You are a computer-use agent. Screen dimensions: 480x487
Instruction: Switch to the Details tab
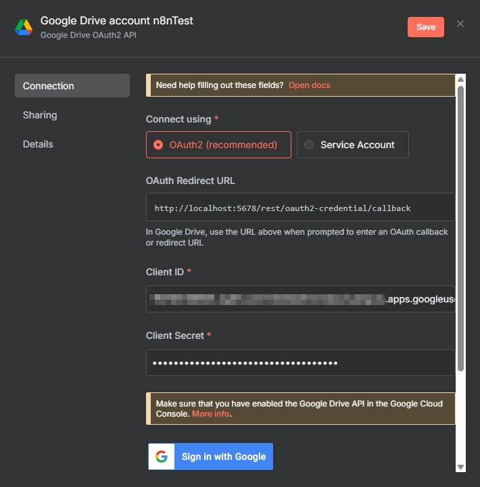[38, 144]
